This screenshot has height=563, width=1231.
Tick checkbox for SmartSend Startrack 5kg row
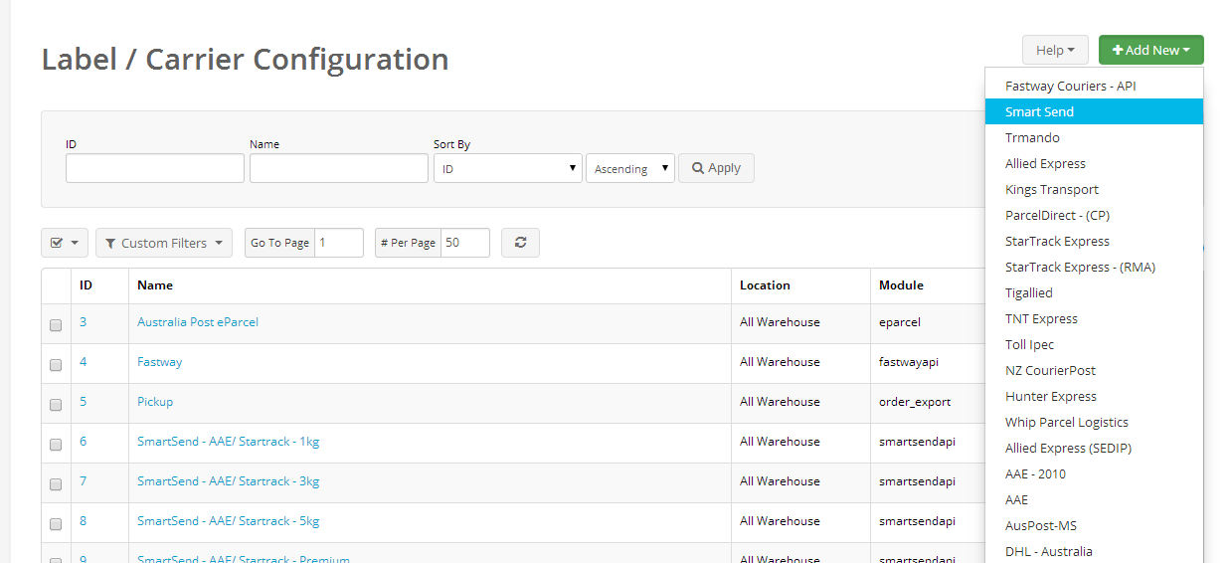[56, 524]
